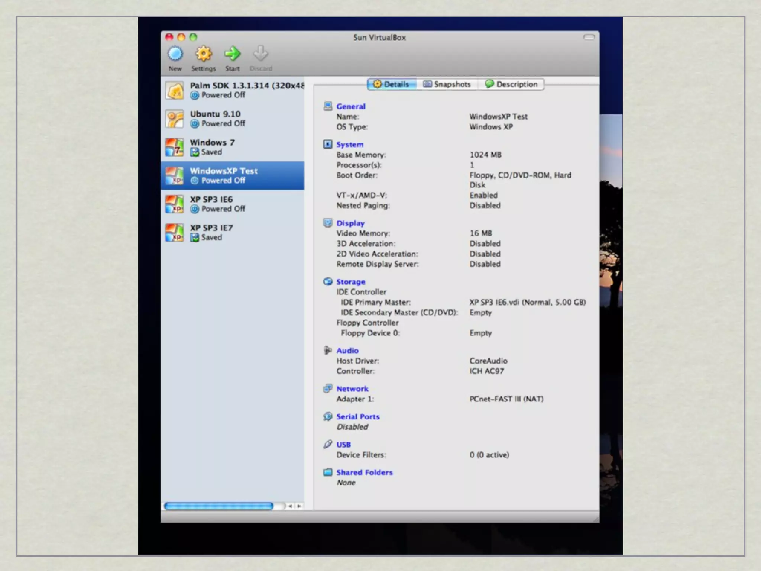The height and width of the screenshot is (571, 761).
Task: Click the Palm SDK machine icon
Action: 174,90
